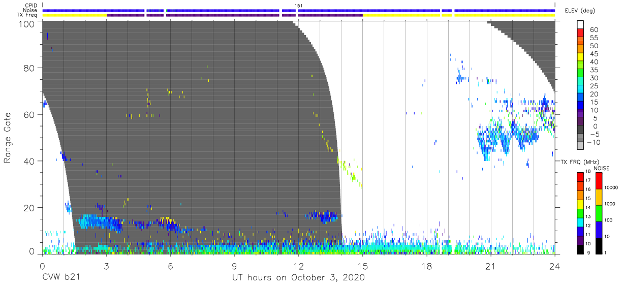The height and width of the screenshot is (288, 624).
Task: Click the 55 label on ELEV colorbar
Action: 594,38
